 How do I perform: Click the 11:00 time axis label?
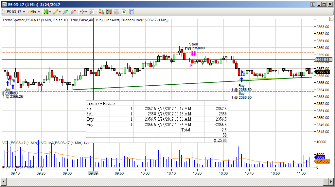coord(301,173)
